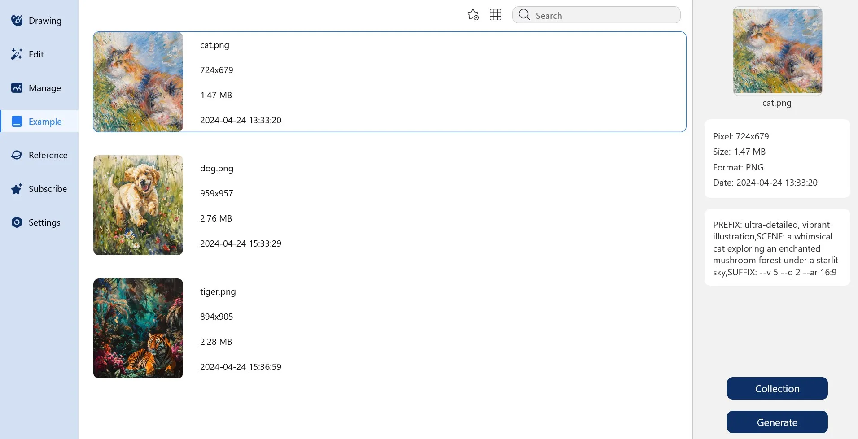Image resolution: width=858 pixels, height=439 pixels.
Task: Open the Manage picture icon
Action: (x=17, y=87)
